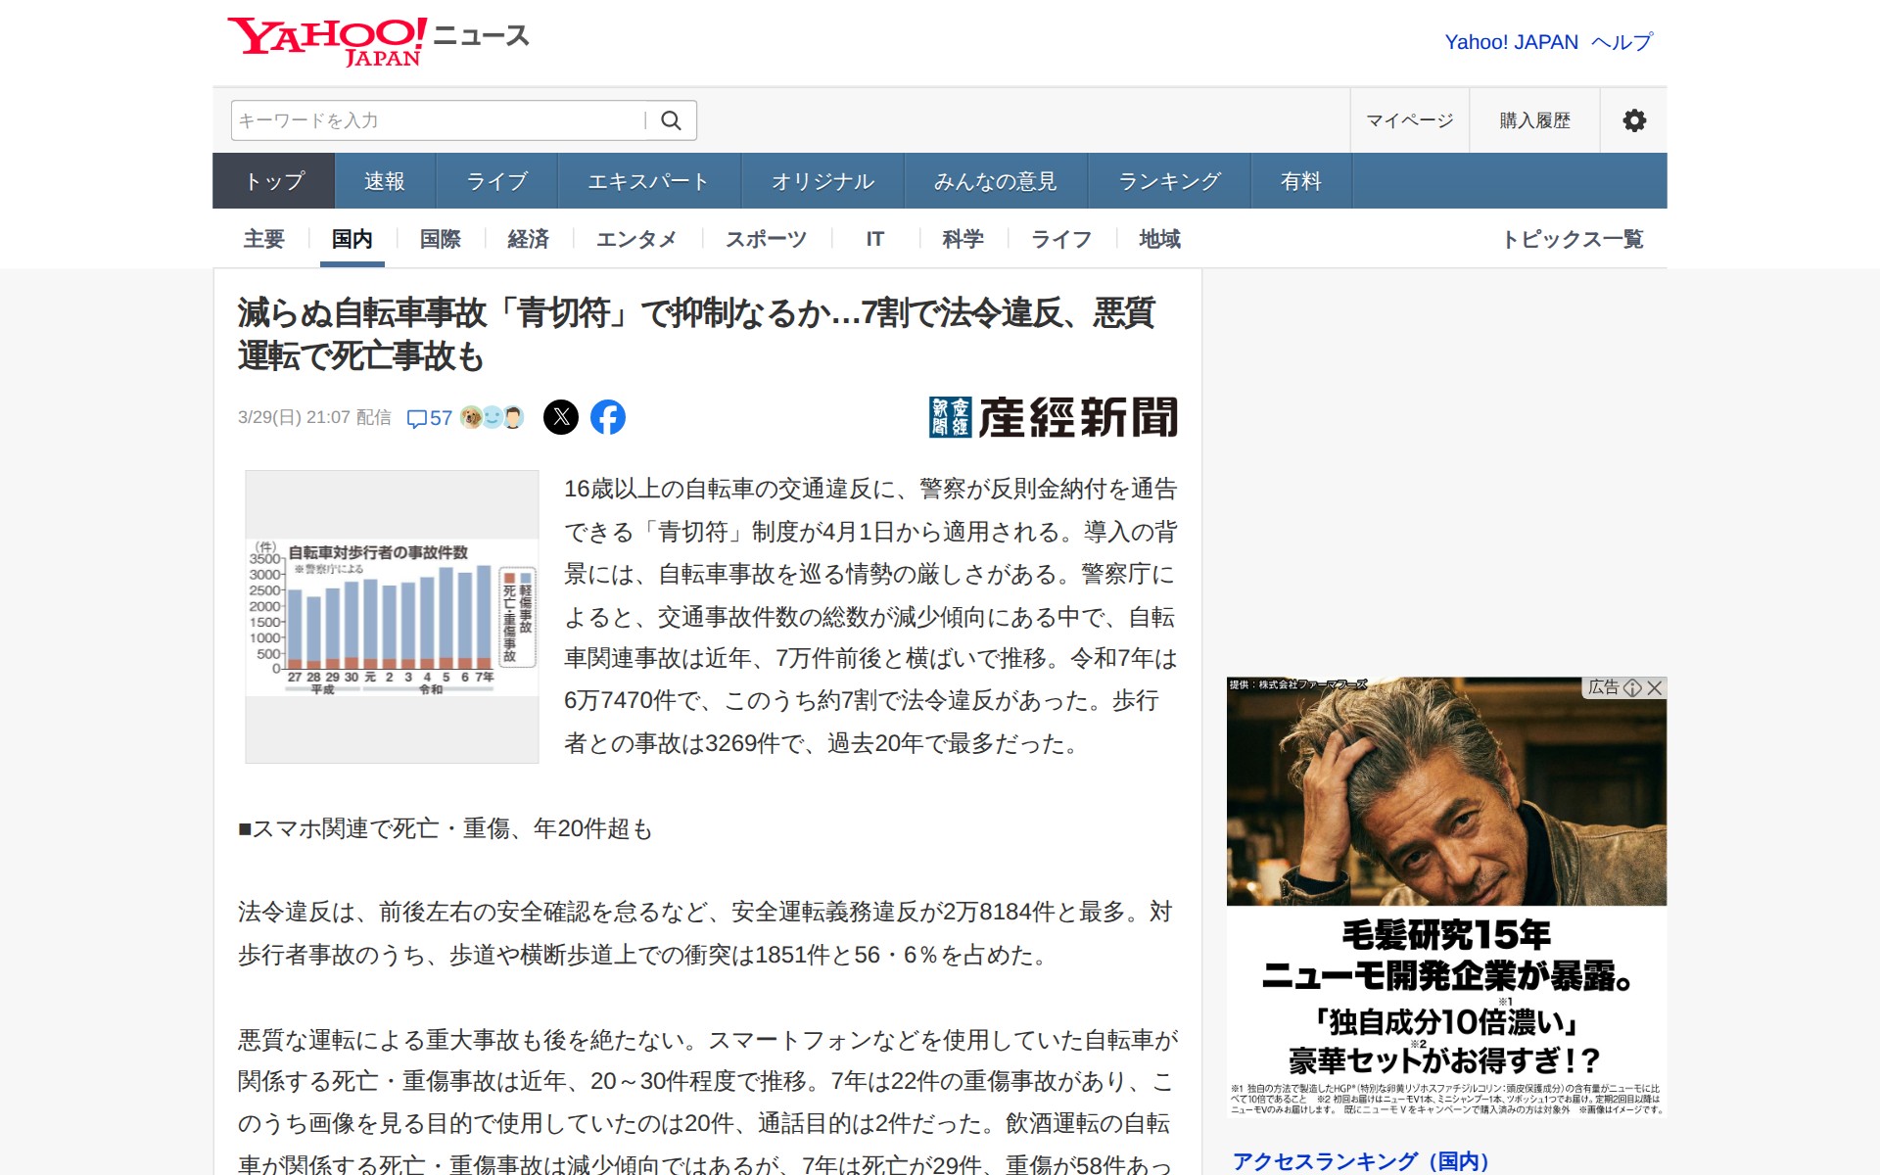Share article on Facebook icon

(x=607, y=417)
